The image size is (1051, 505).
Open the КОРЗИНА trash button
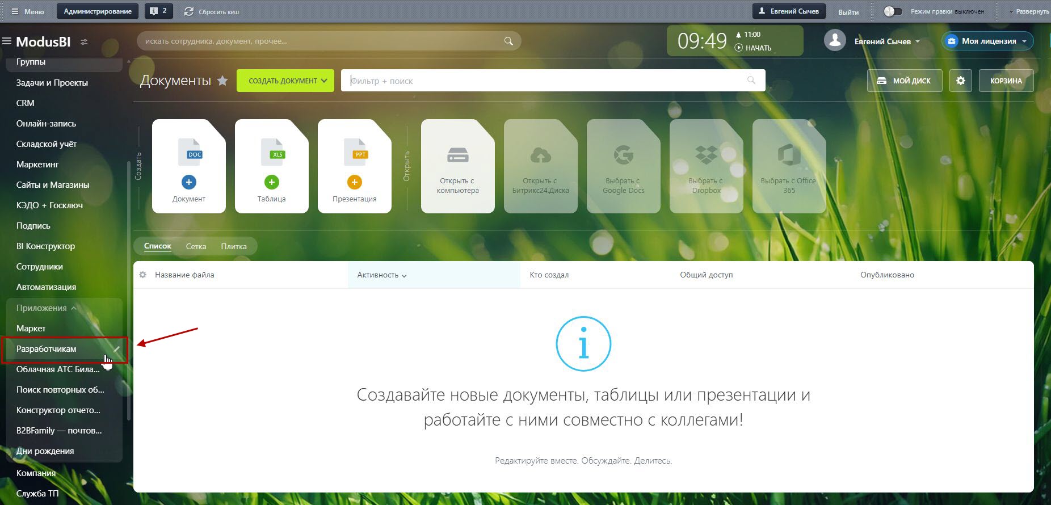pos(1006,81)
